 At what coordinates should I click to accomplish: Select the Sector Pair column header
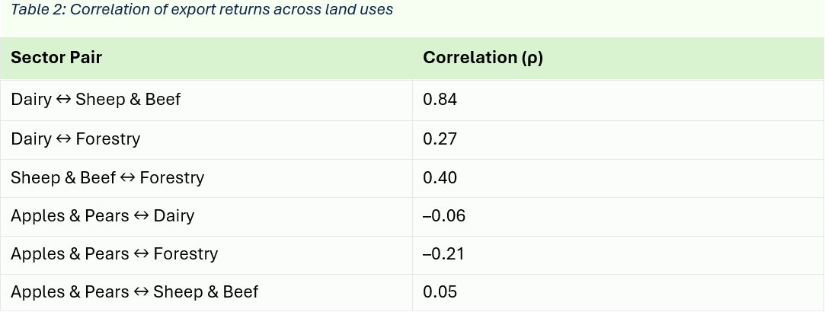tap(56, 58)
